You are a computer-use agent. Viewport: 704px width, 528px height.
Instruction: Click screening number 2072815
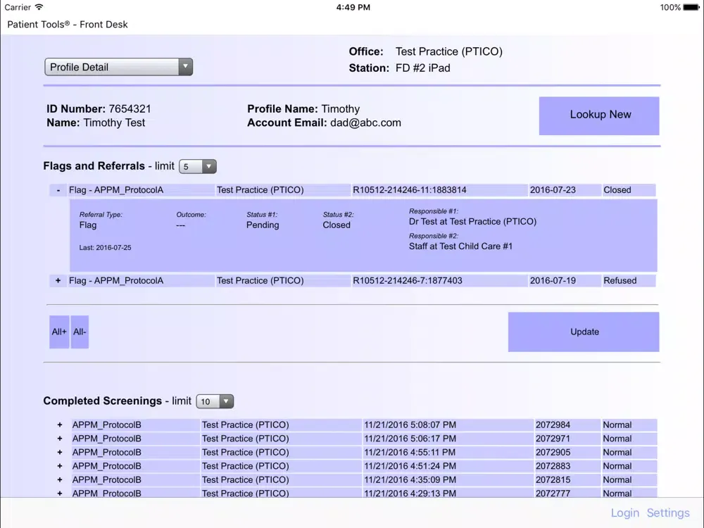click(x=553, y=479)
